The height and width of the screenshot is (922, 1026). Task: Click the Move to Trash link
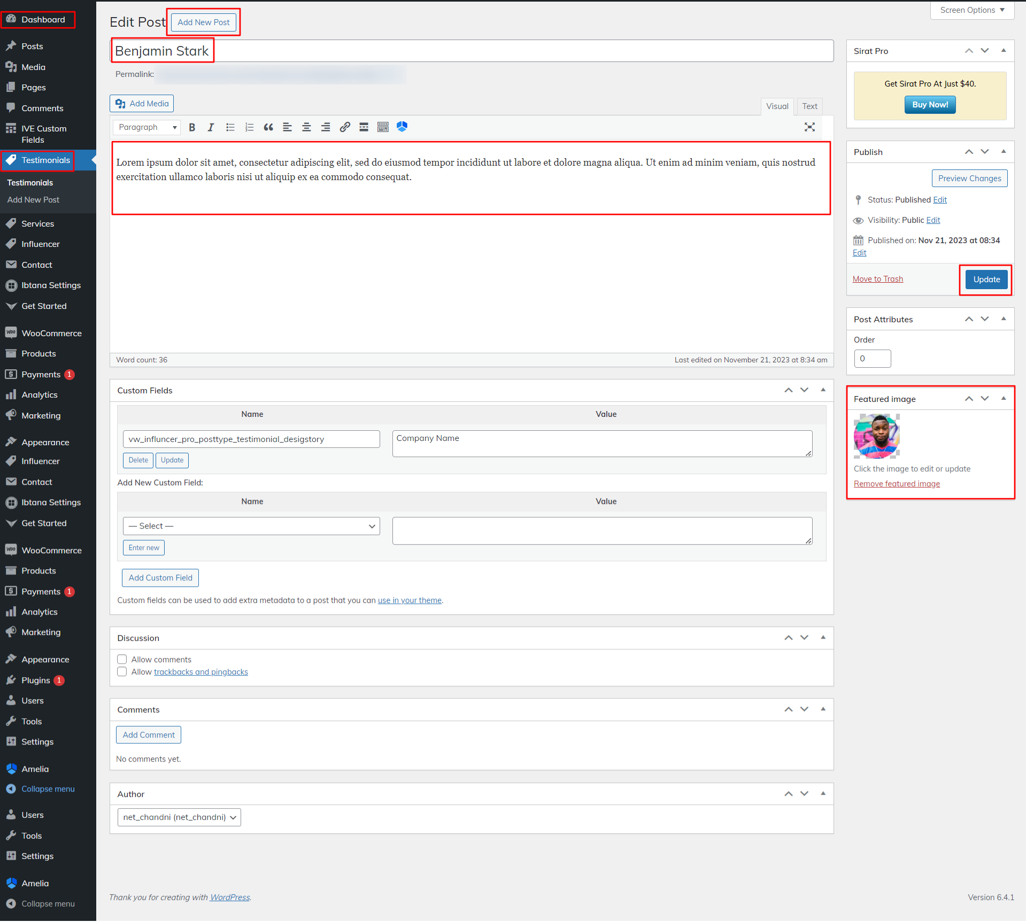(877, 279)
